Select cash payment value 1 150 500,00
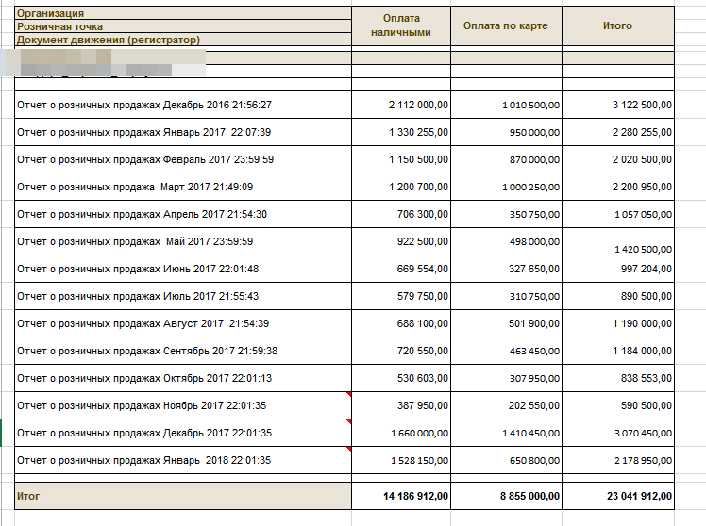This screenshot has width=706, height=526. (x=418, y=160)
